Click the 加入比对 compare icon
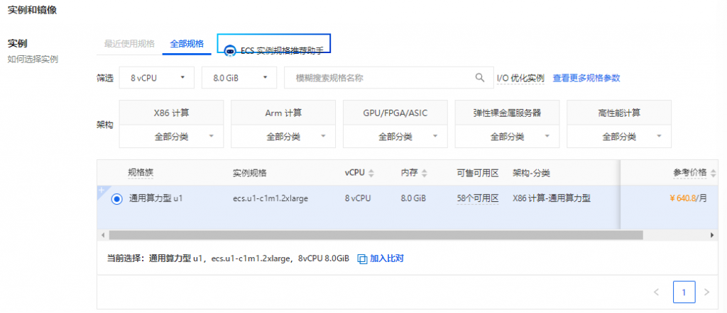The height and width of the screenshot is (313, 727). [362, 259]
